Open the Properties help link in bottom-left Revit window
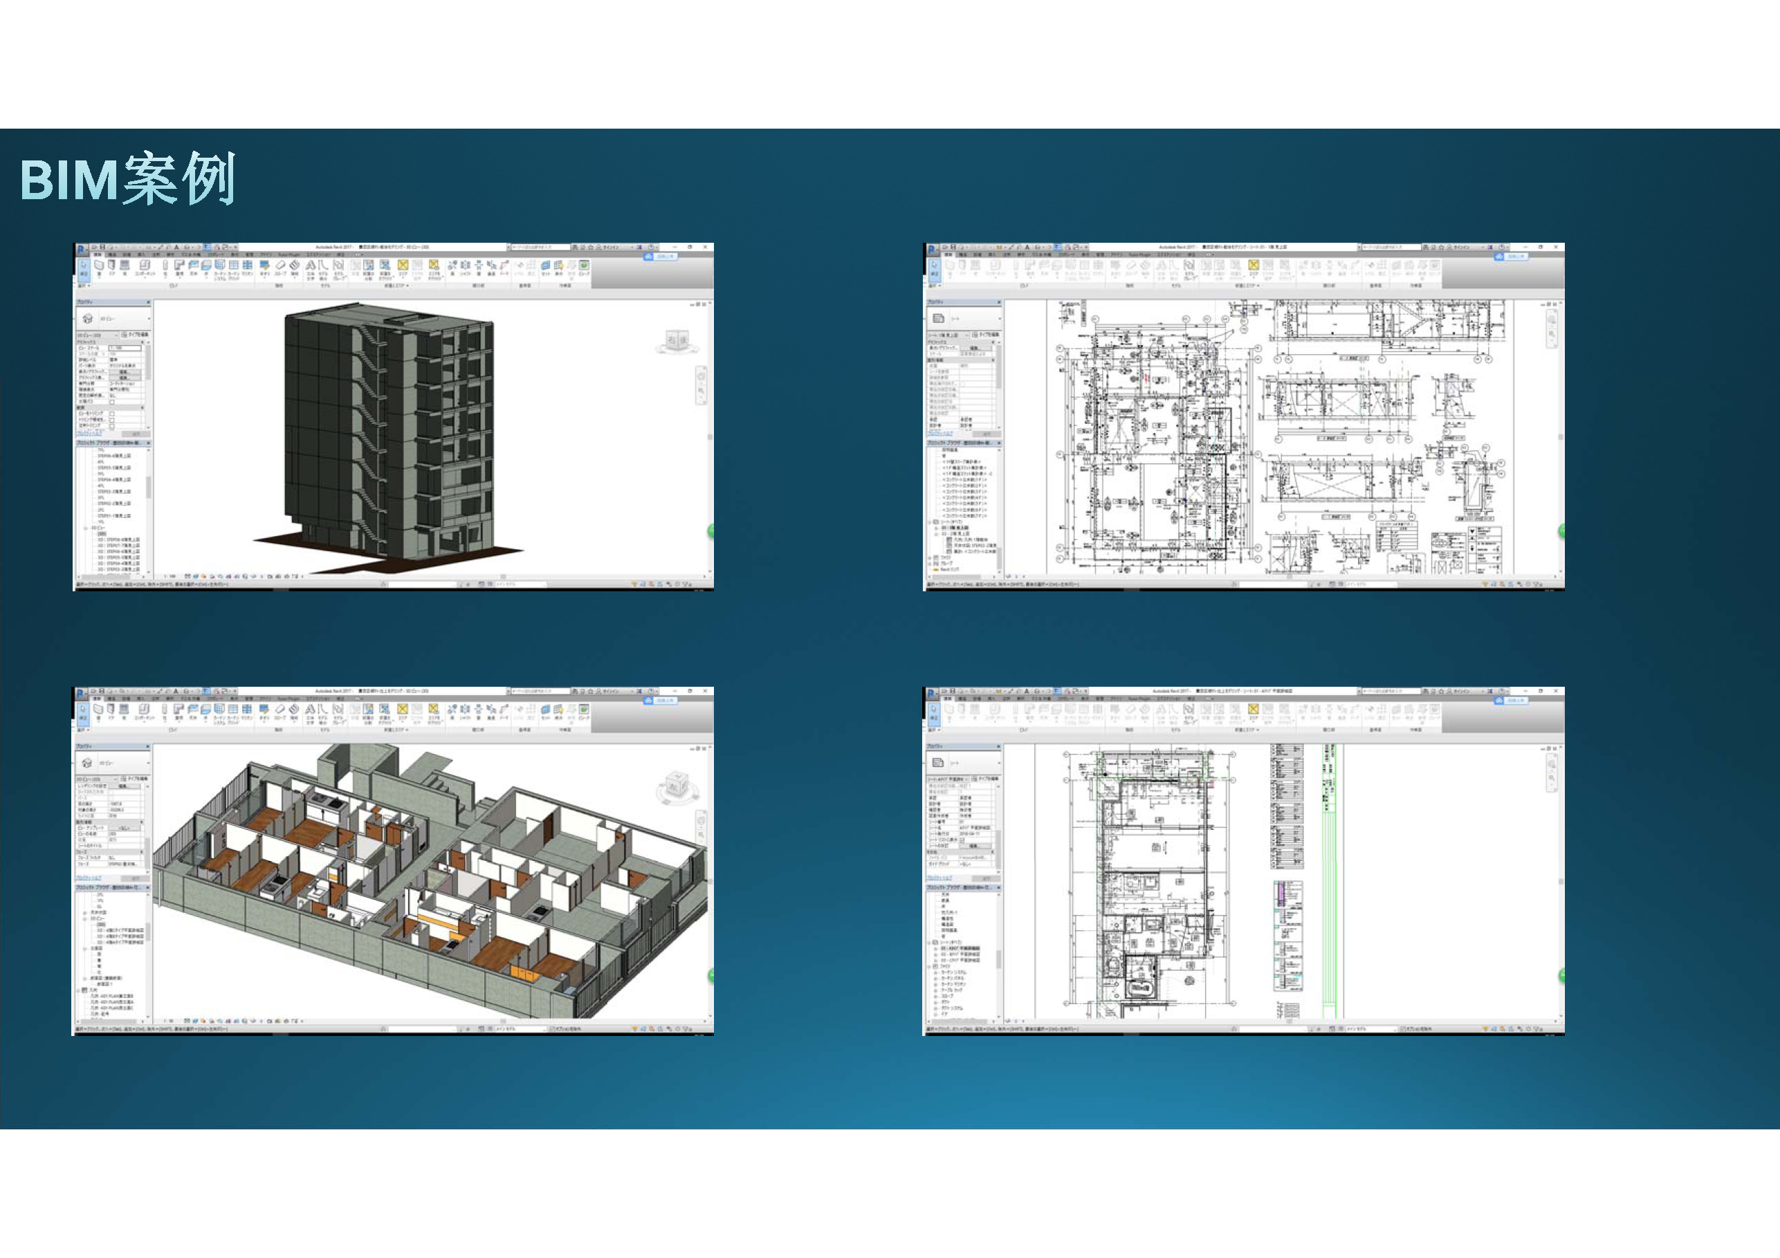This screenshot has width=1780, height=1258. 89,878
